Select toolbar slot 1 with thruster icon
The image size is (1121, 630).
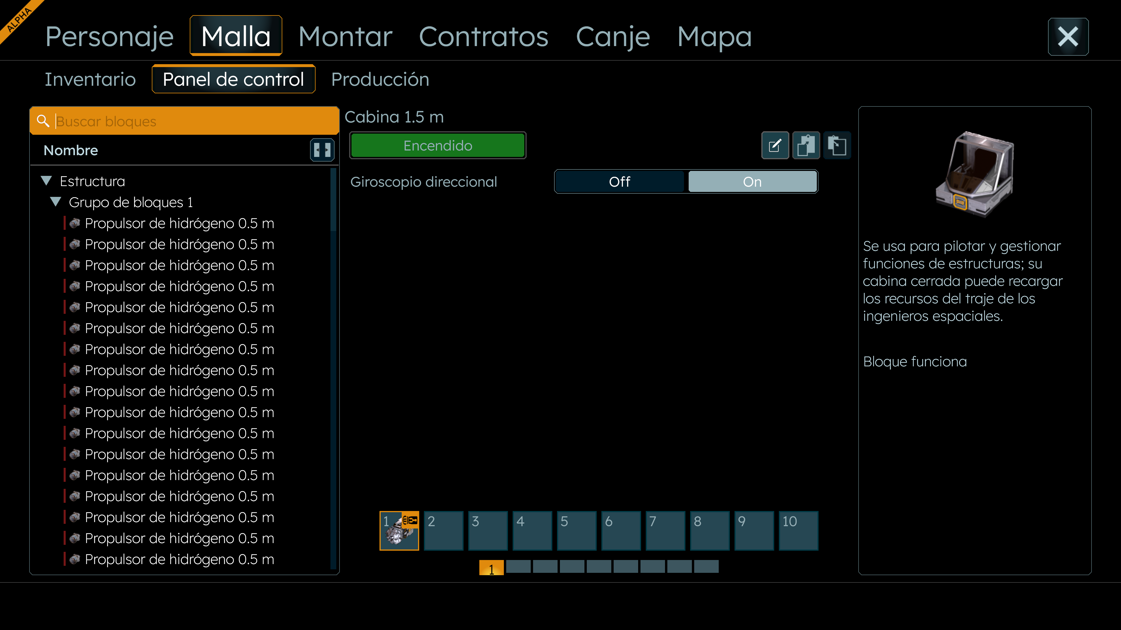399,531
